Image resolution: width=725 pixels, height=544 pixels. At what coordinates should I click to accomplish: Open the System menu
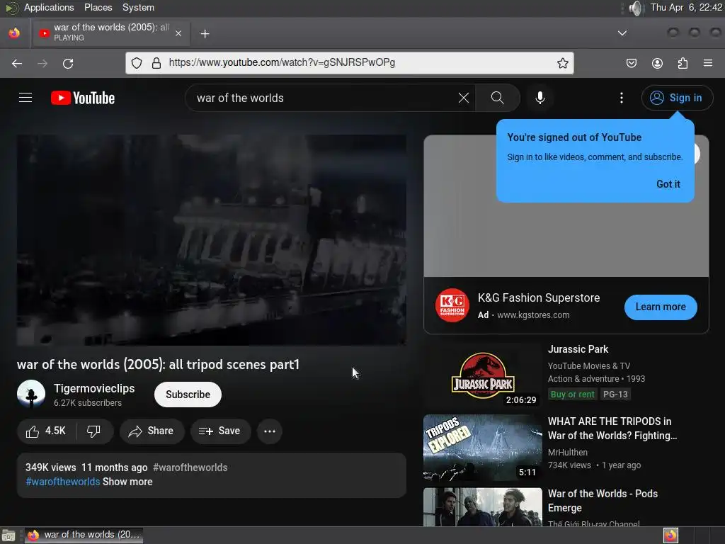click(x=138, y=7)
